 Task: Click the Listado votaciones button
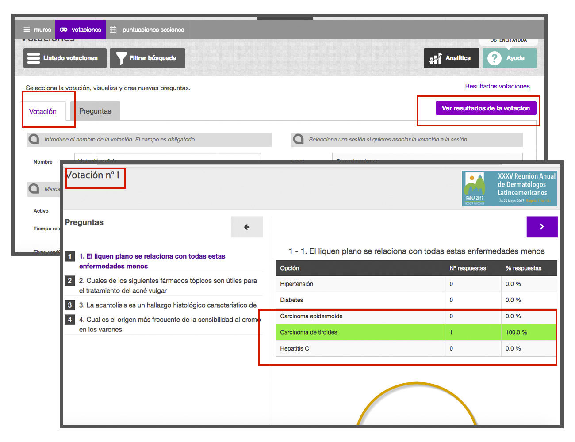[x=65, y=58]
